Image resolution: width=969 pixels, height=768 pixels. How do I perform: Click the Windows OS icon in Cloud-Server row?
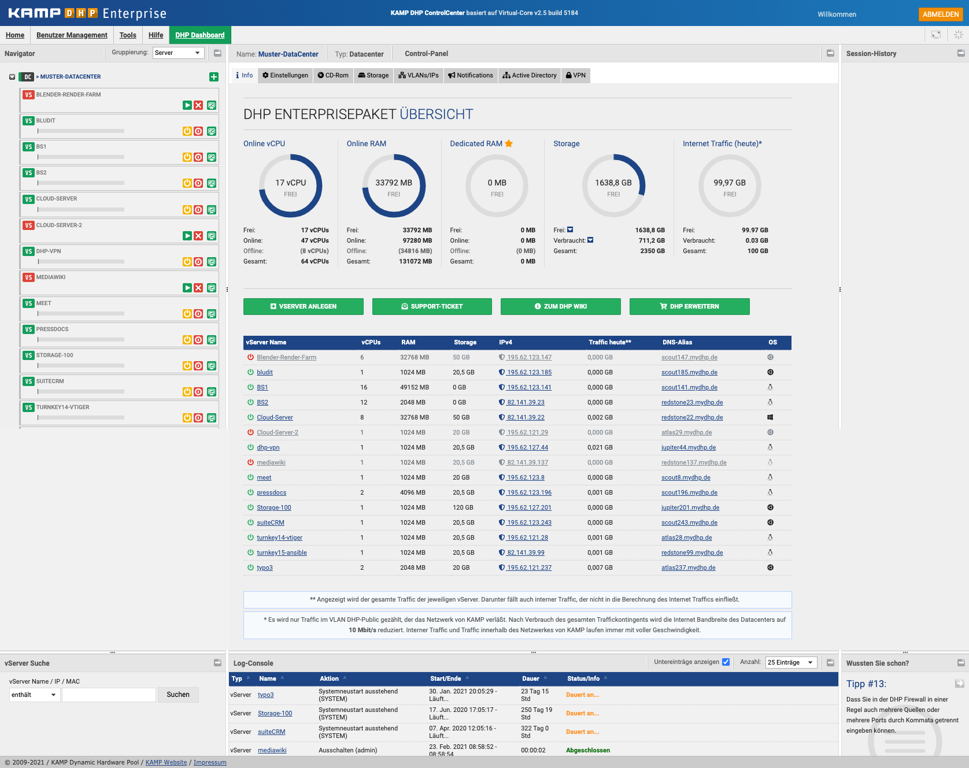coord(770,417)
